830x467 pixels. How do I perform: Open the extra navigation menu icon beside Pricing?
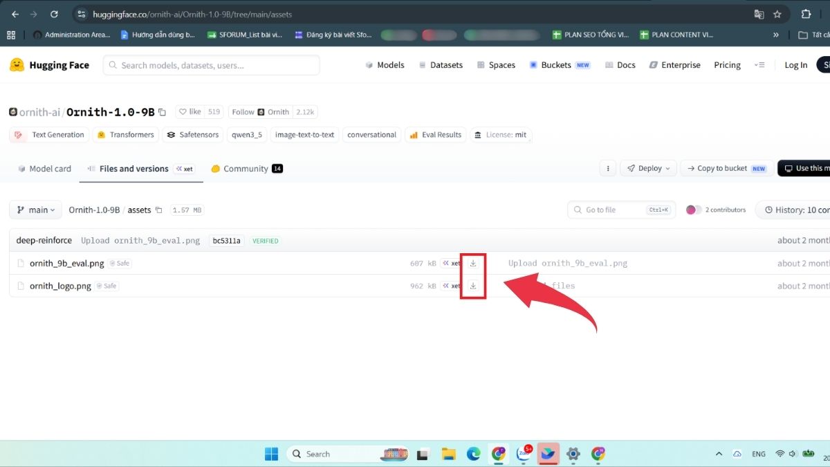coord(759,65)
